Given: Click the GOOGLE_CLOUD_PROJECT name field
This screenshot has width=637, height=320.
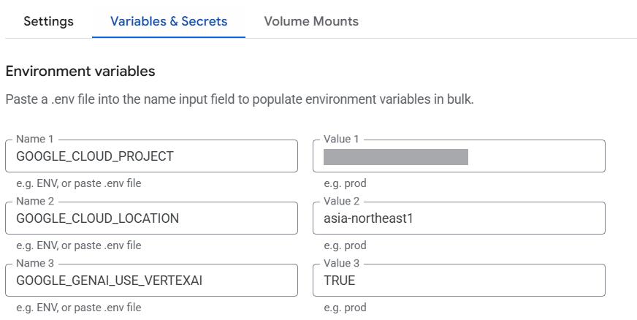Looking at the screenshot, I should pos(151,156).
